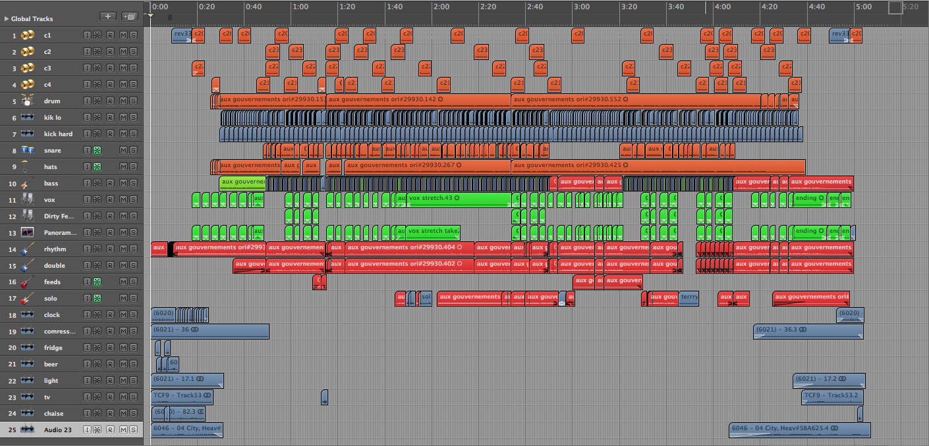Click the cymbal icon on track c1
This screenshot has width=929, height=446.
28,35
